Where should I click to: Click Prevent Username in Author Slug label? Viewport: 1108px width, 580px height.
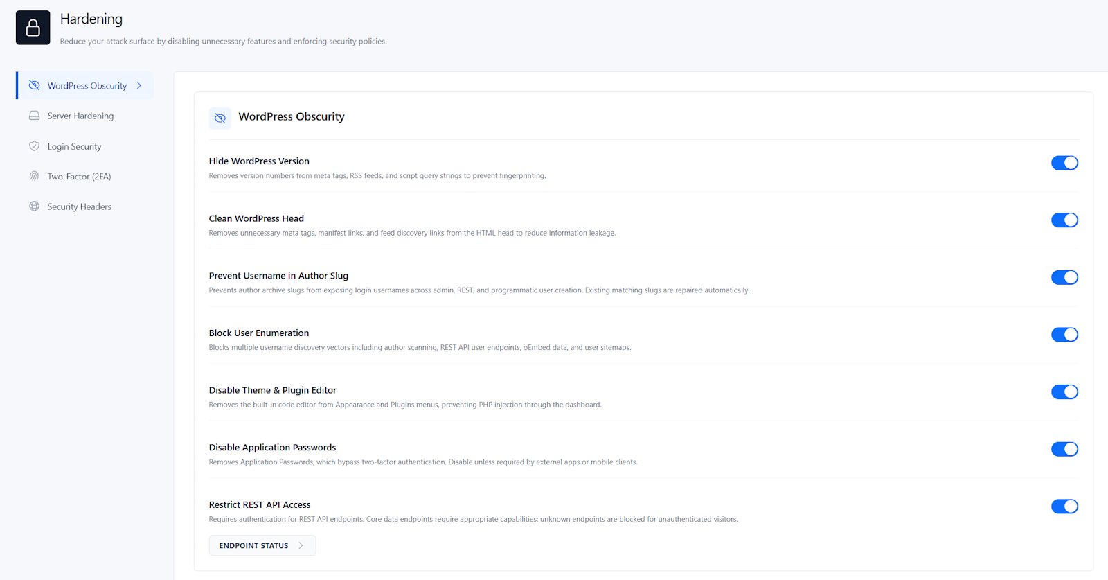coord(278,276)
